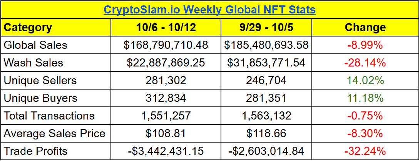Click the 1,563,132 transactions cell
This screenshot has width=420, height=161.
[x=266, y=116]
